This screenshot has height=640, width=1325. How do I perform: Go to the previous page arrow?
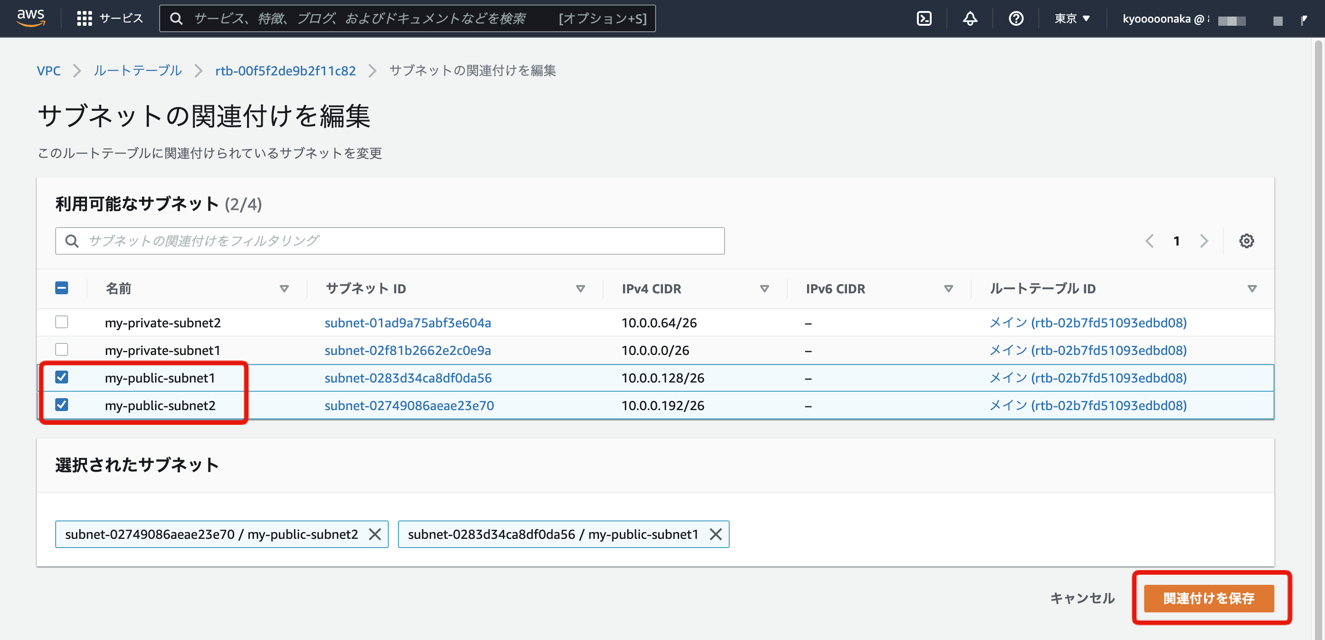(x=1150, y=240)
